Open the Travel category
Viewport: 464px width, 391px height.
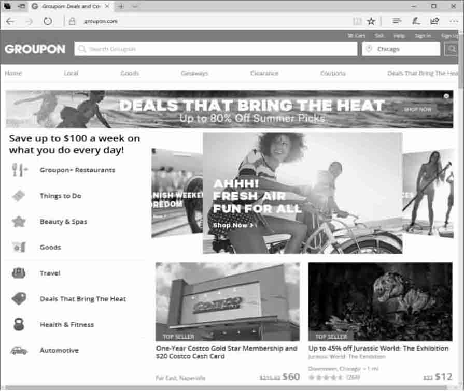tap(50, 273)
